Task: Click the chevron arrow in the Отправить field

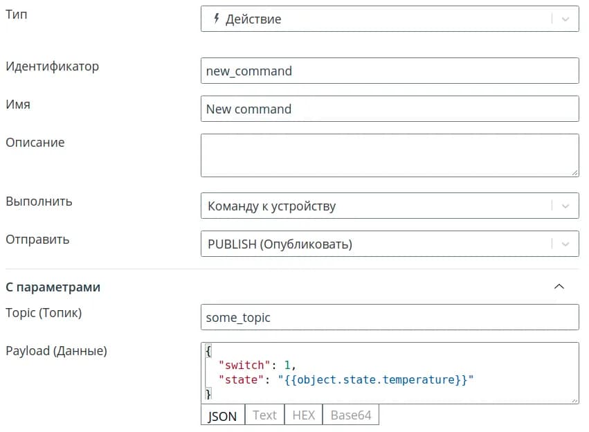Action: coord(565,244)
